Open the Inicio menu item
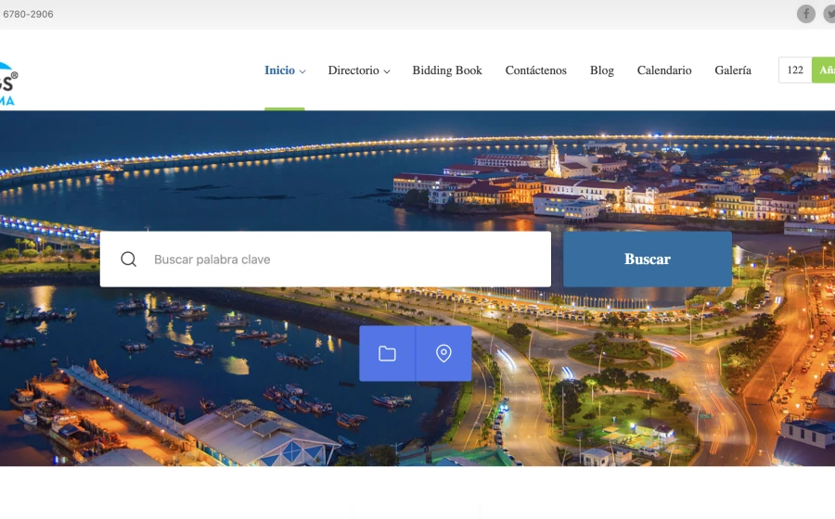 [279, 70]
